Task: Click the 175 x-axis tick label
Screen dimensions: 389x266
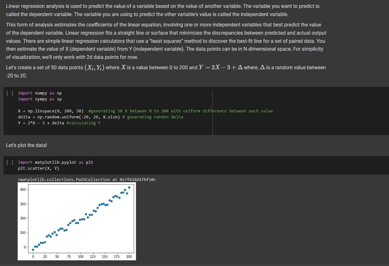Action: pos(117,257)
